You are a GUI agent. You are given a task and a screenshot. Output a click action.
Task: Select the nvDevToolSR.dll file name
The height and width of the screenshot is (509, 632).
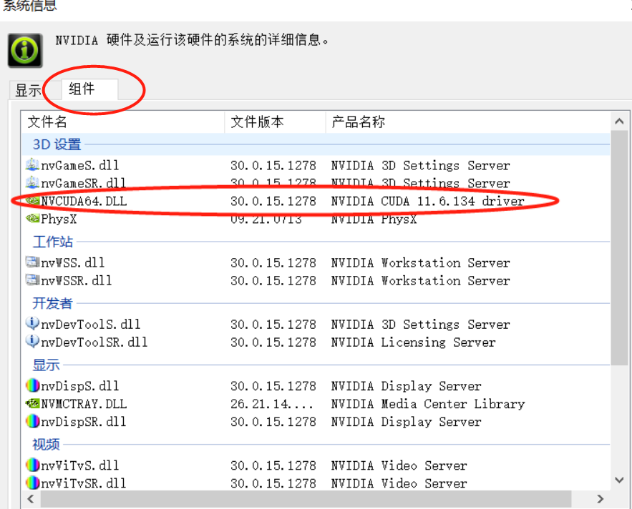(94, 342)
